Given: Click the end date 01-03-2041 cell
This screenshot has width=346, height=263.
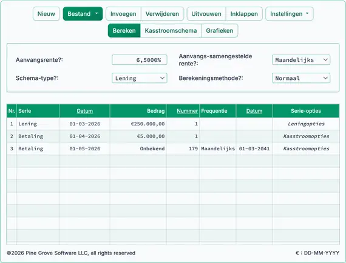Looking at the screenshot, I should [254, 148].
